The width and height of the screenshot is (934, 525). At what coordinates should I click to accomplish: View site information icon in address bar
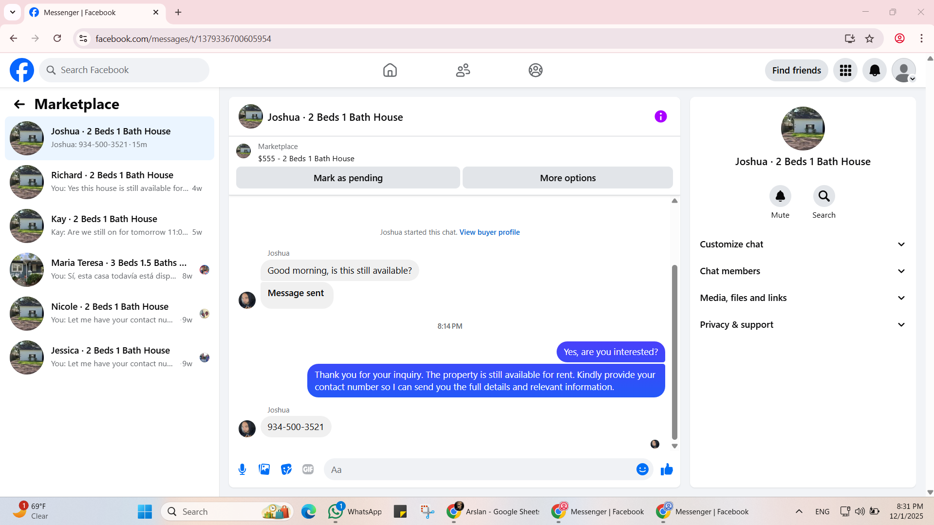pyautogui.click(x=83, y=38)
